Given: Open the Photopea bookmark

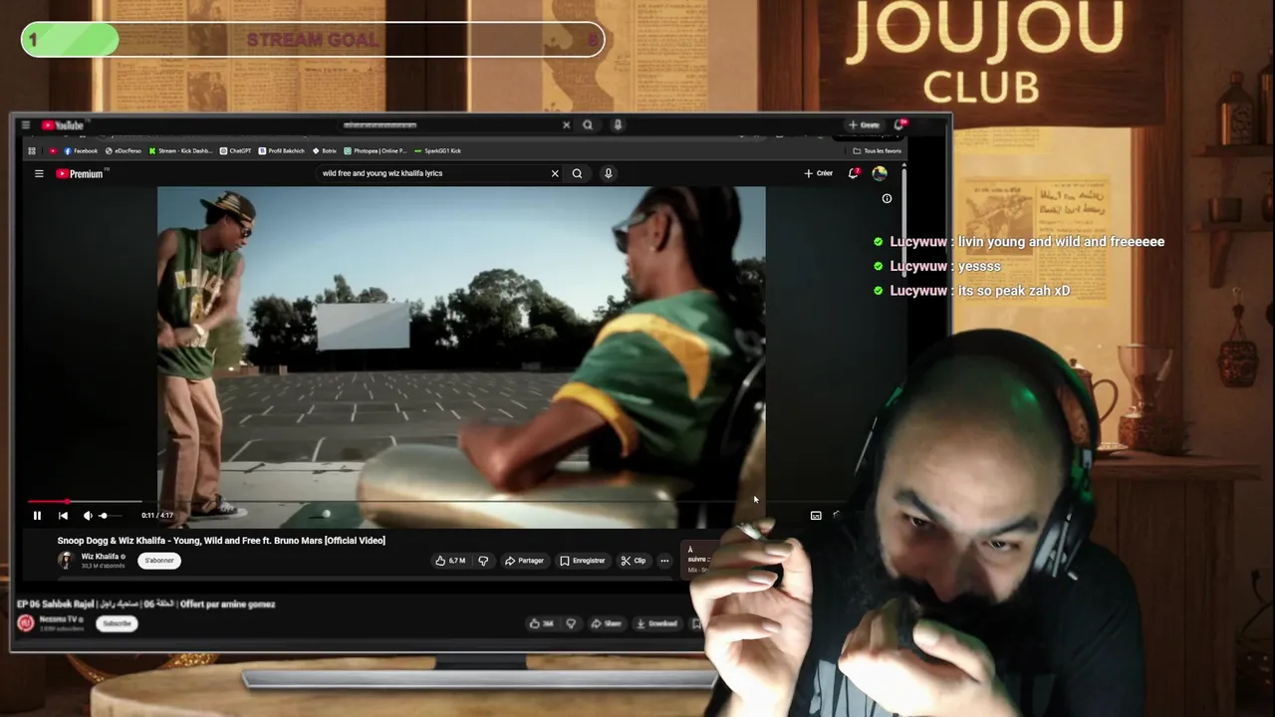Looking at the screenshot, I should pyautogui.click(x=376, y=151).
